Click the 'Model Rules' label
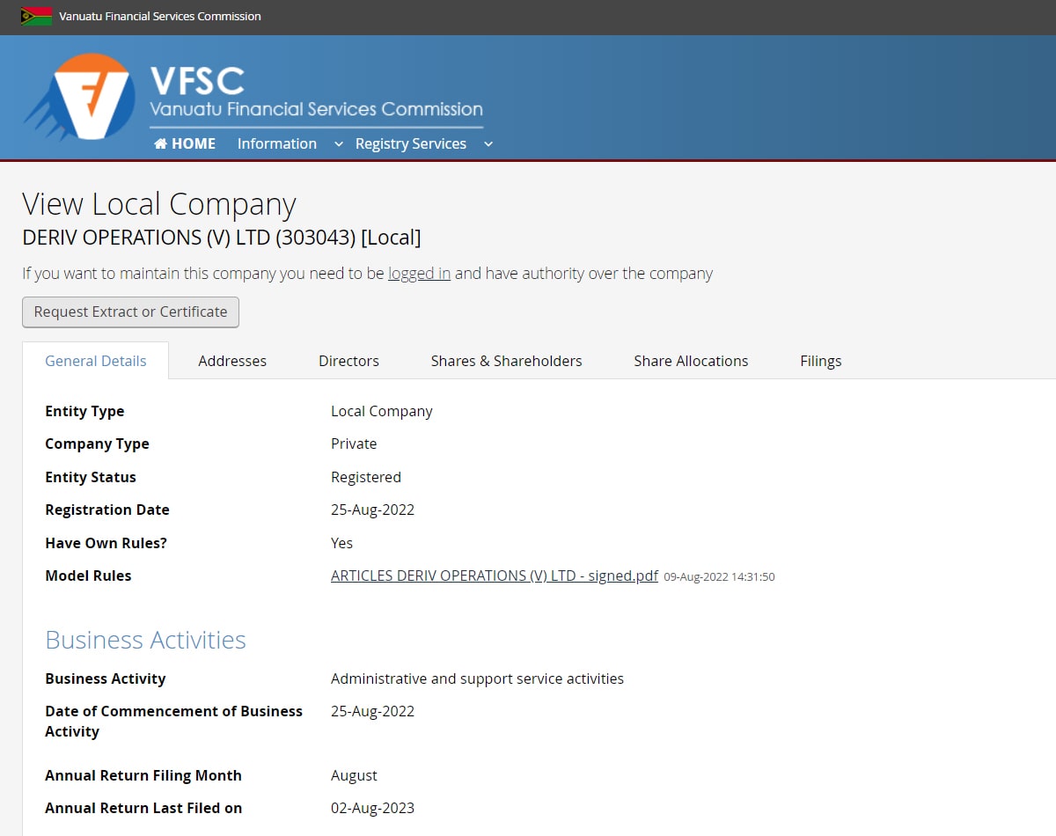The height and width of the screenshot is (836, 1056). pos(88,576)
